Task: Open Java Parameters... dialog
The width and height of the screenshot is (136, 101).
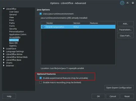Action: [125, 30]
